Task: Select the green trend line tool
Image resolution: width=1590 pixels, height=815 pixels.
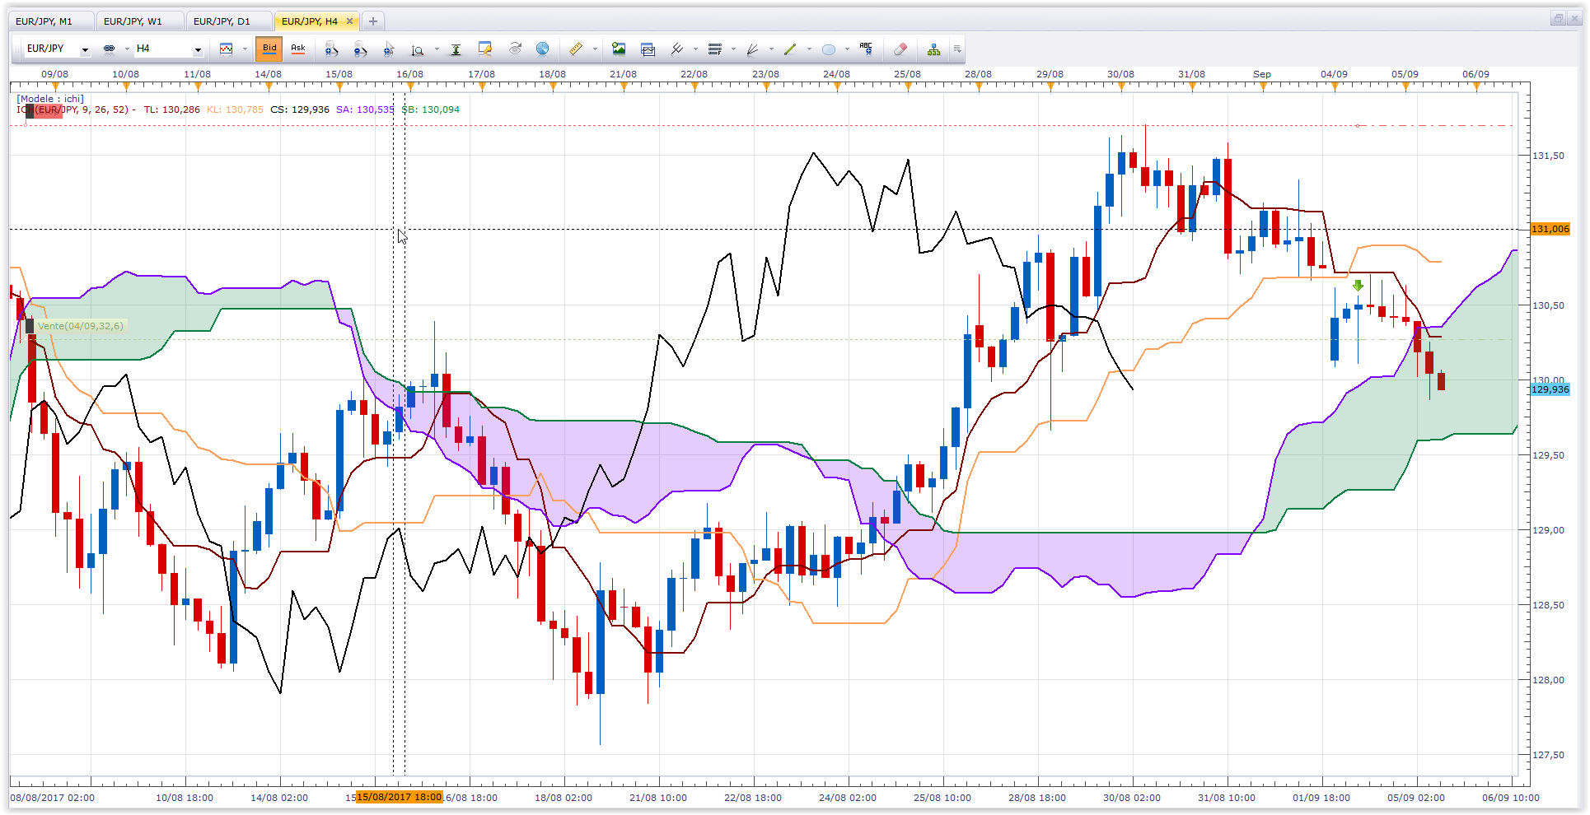Action: click(790, 49)
